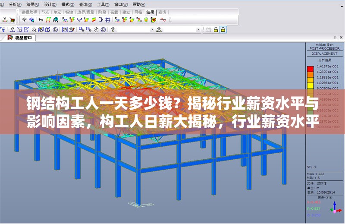Switch to the 荷载 tab
The height and width of the screenshot is (224, 345).
114,12
